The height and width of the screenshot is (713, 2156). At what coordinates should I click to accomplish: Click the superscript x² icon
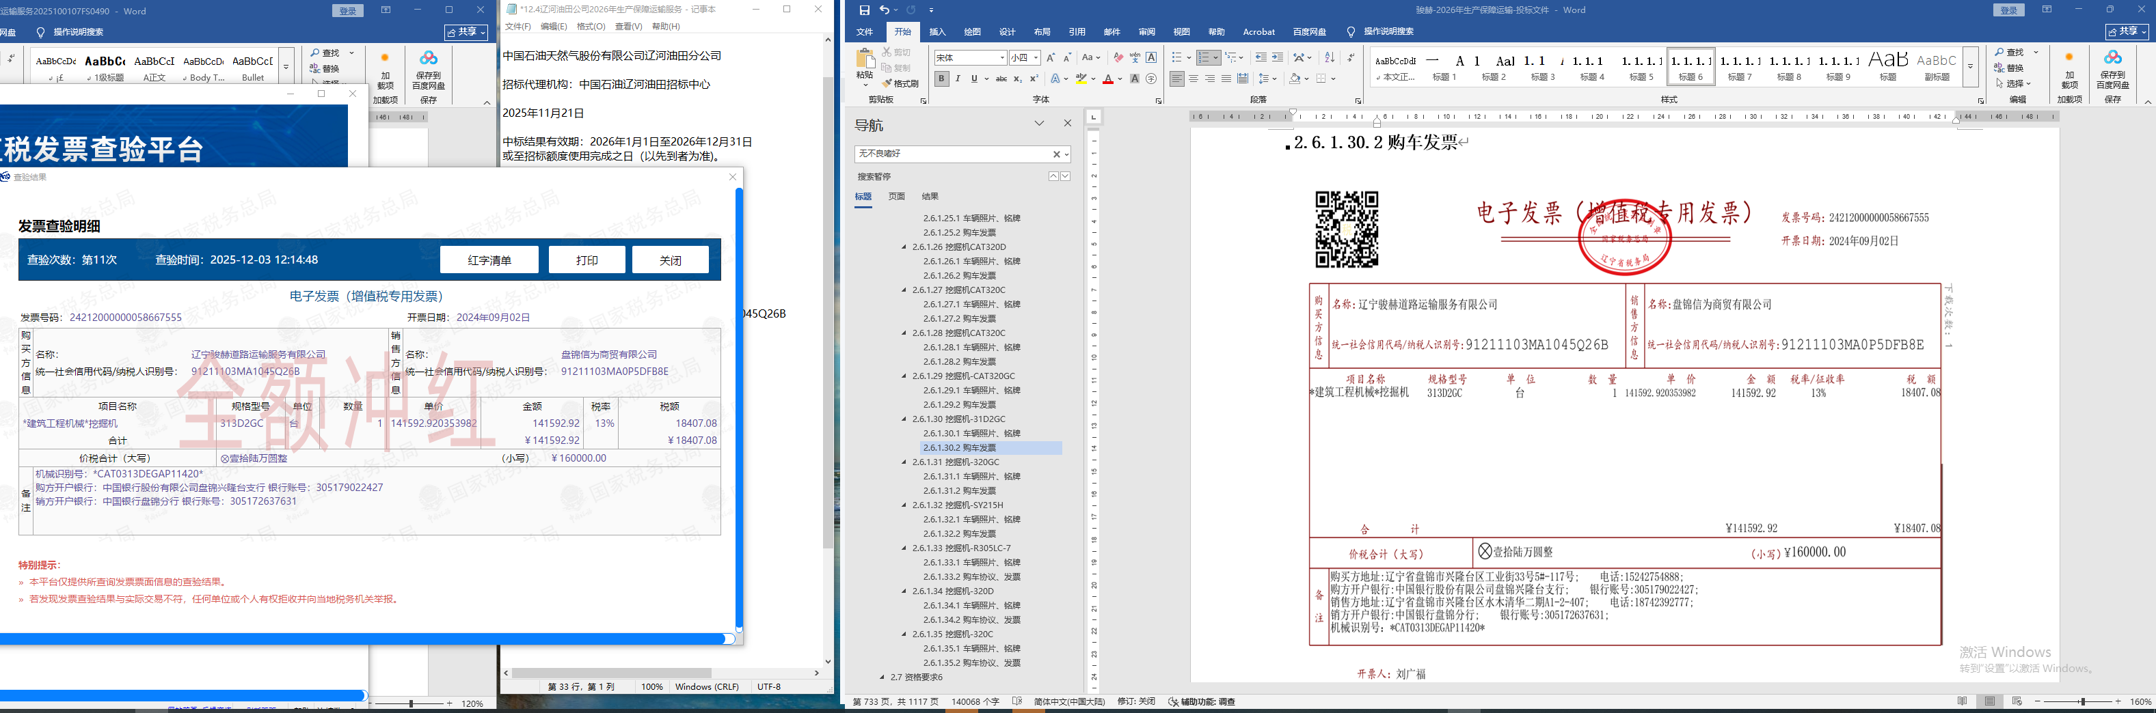(1034, 79)
